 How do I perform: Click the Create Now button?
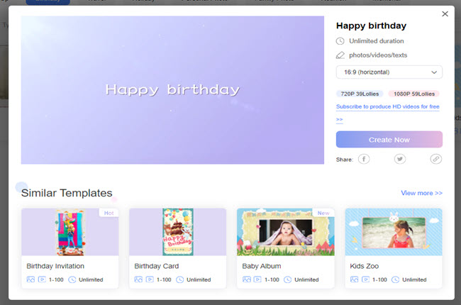pos(389,140)
